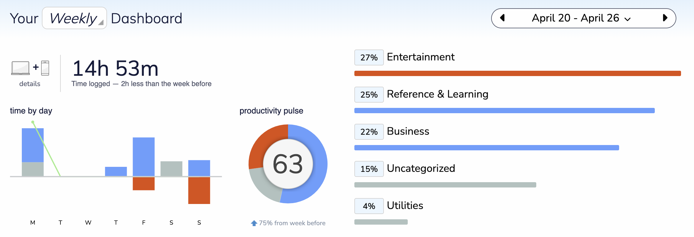The height and width of the screenshot is (237, 694).
Task: Open the device details link
Action: pyautogui.click(x=30, y=84)
